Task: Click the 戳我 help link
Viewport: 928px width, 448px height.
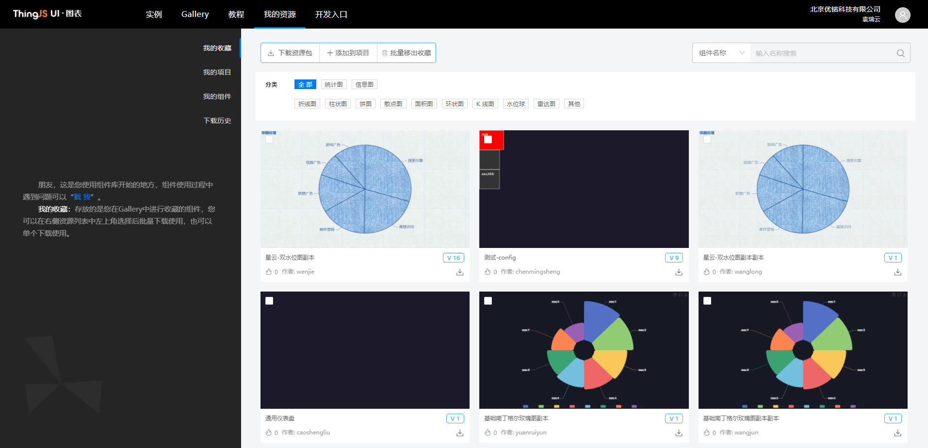Action: click(82, 197)
